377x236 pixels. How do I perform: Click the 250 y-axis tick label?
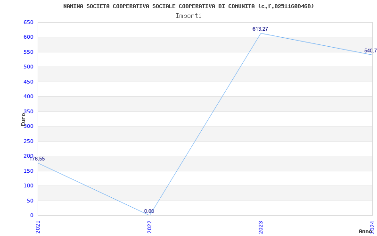(x=28, y=141)
